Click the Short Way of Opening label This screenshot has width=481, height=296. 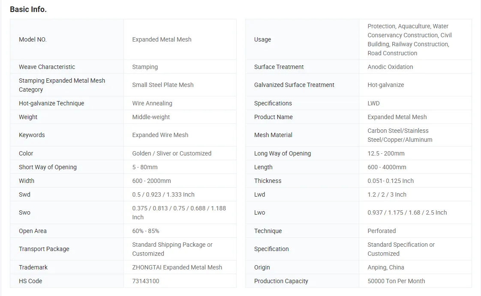[x=48, y=167]
